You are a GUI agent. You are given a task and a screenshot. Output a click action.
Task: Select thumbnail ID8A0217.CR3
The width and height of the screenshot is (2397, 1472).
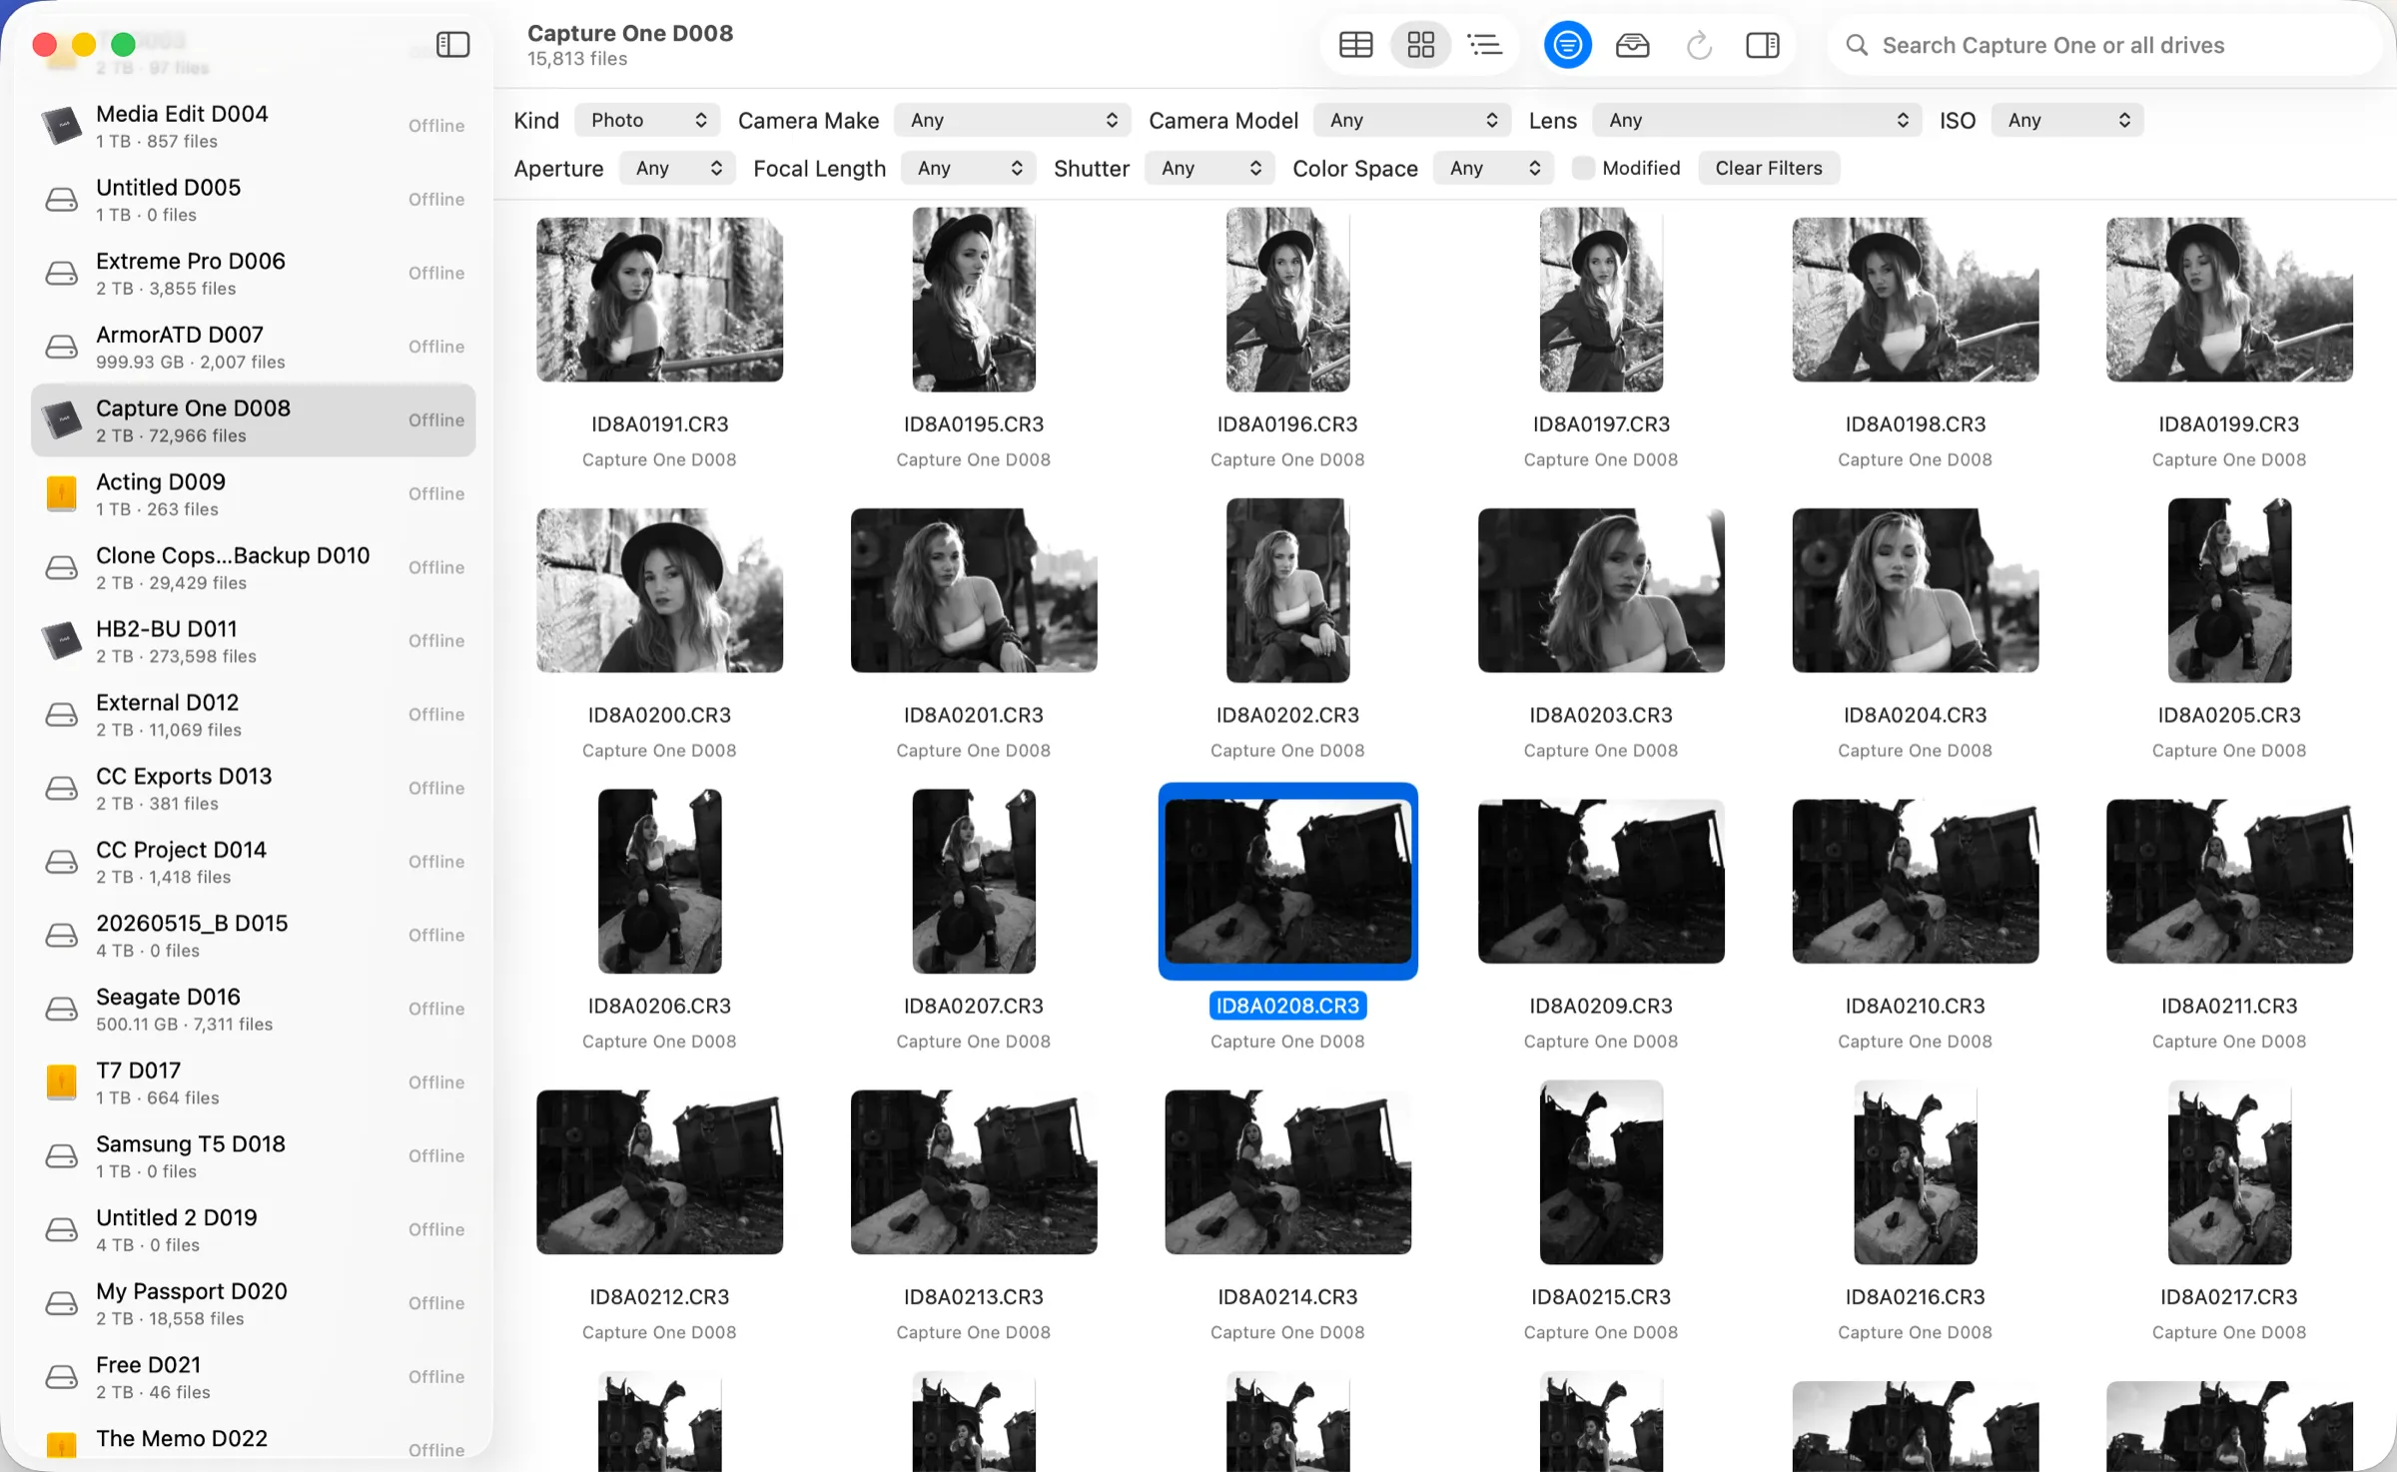click(x=2229, y=1171)
